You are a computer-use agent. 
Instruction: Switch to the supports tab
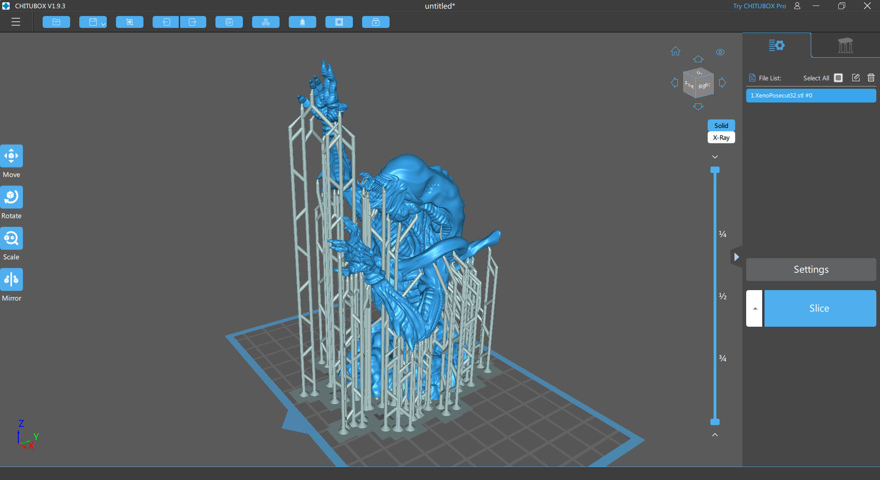(x=845, y=45)
